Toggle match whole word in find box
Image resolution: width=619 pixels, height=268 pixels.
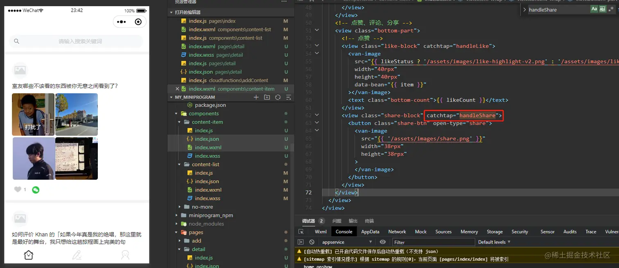coord(602,9)
